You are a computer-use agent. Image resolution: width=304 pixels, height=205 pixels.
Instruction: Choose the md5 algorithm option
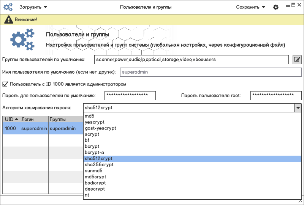tap(90, 116)
